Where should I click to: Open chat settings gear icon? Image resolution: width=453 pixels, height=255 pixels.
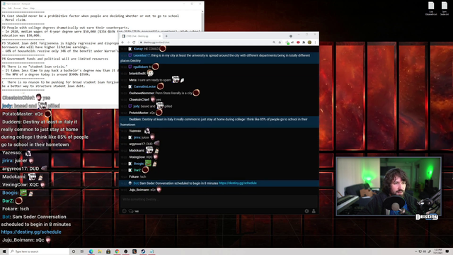click(x=306, y=211)
